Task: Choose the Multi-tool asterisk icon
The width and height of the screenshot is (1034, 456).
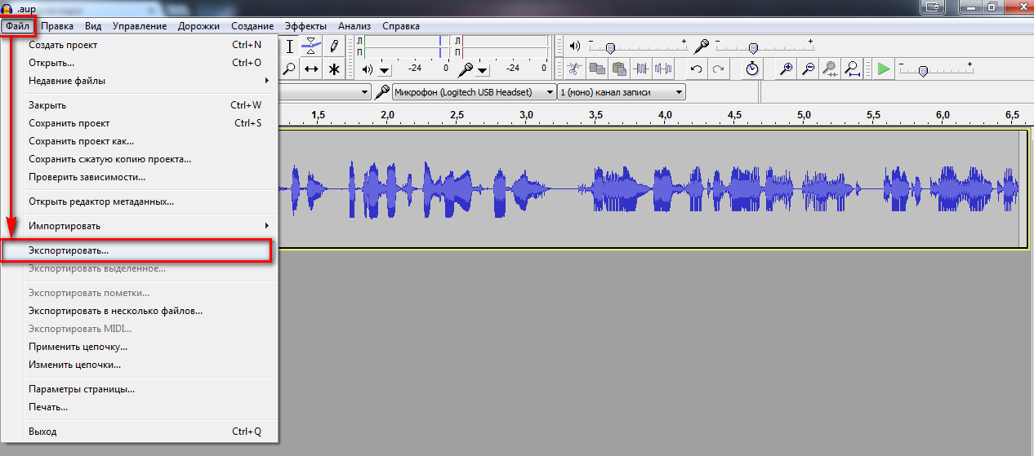Action: (x=334, y=69)
